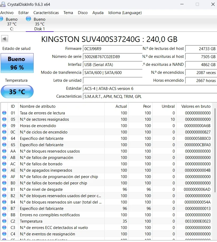This screenshot has width=217, height=242.
Task: Select the row Tasa de errores de lectura
Action: pos(107,113)
